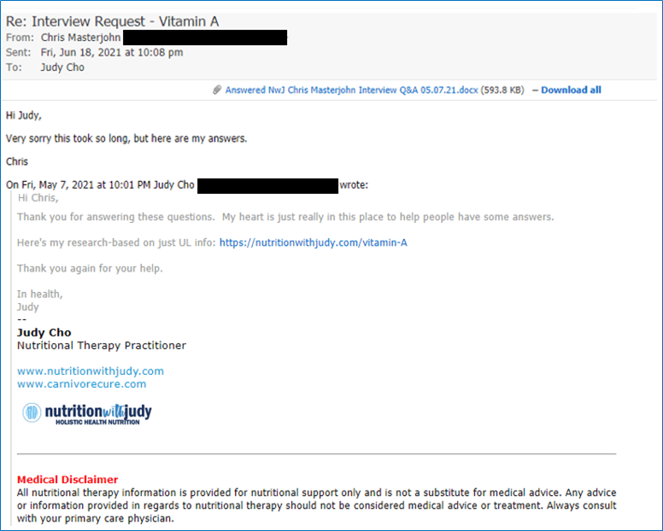663x531 pixels.
Task: Visit www.nutritionwithjudy.com in the signature
Action: [91, 371]
